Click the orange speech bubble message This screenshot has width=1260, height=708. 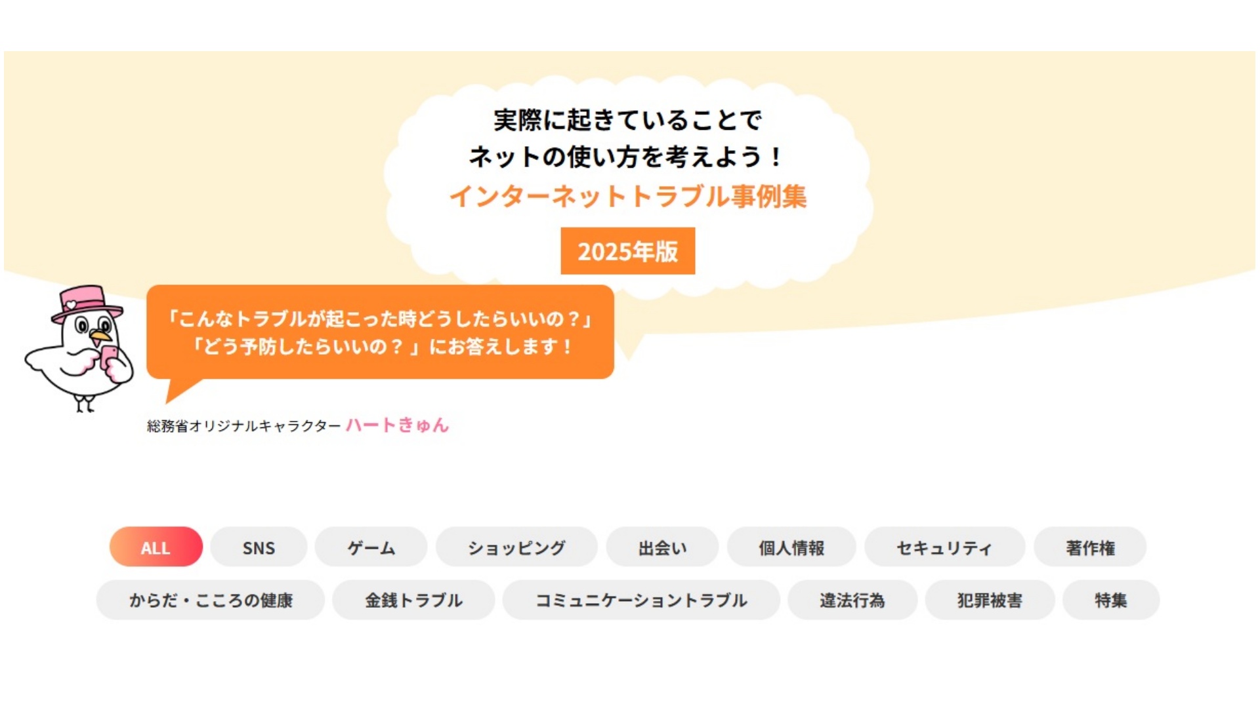[380, 332]
